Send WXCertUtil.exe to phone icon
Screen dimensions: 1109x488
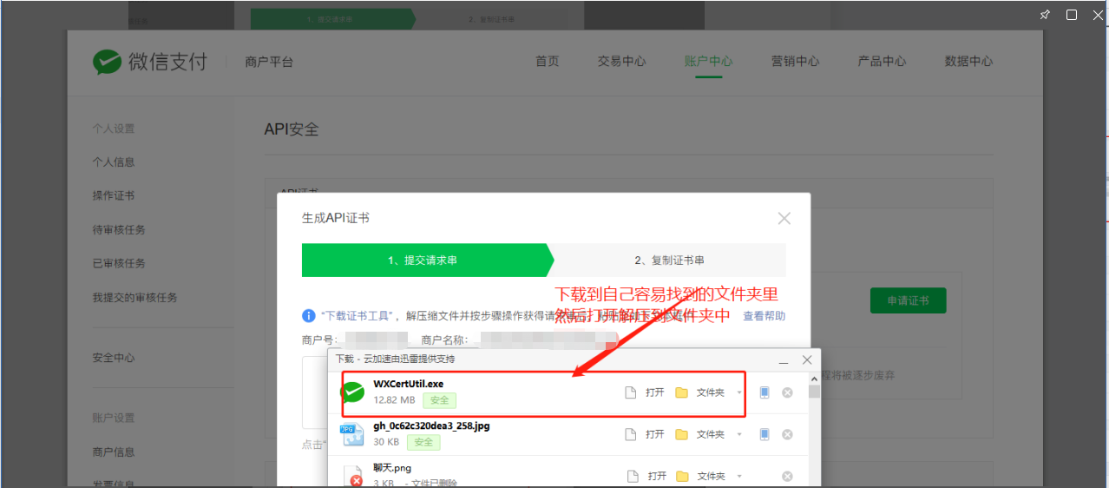764,392
